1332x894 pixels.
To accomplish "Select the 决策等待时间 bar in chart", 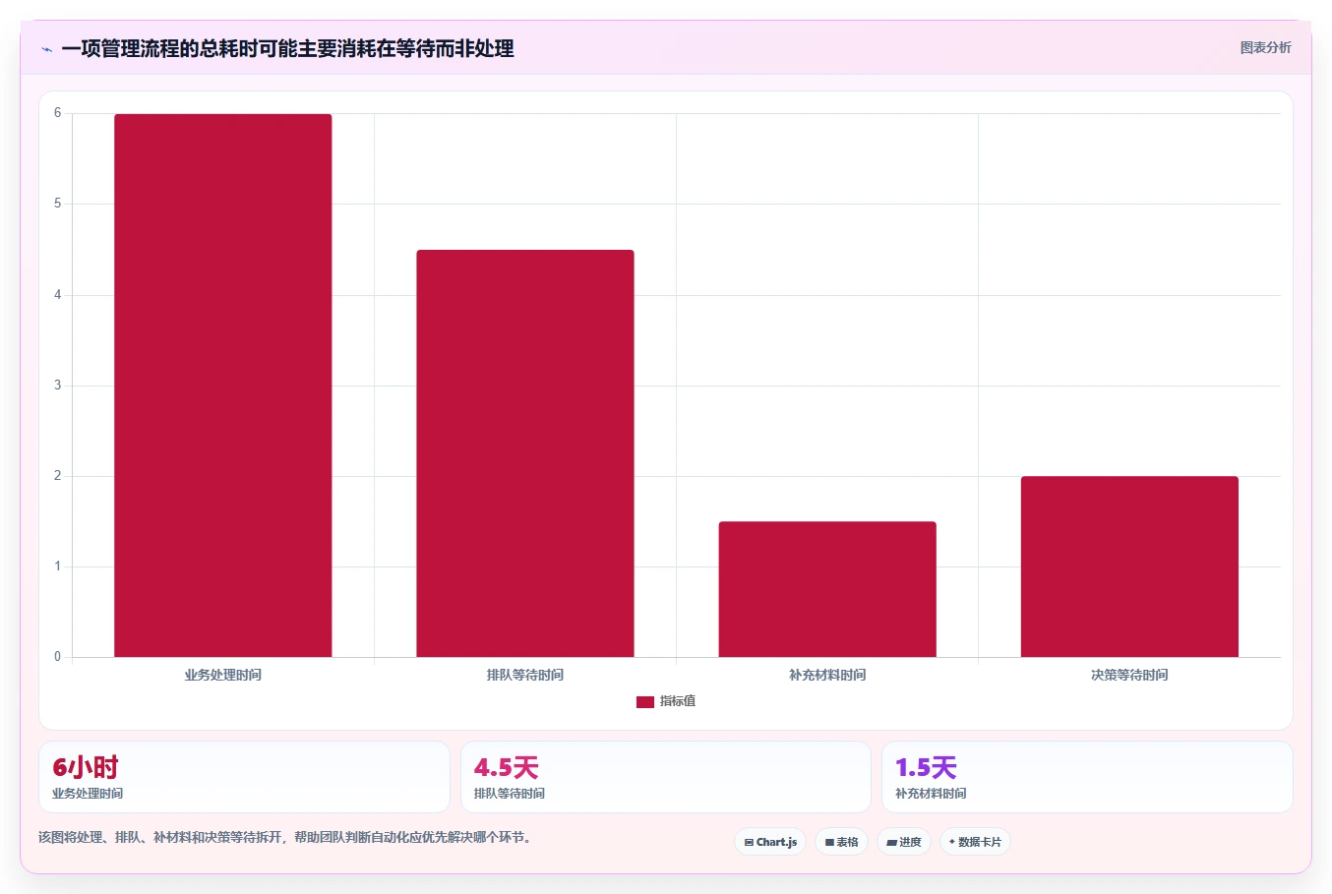I will (x=1129, y=566).
